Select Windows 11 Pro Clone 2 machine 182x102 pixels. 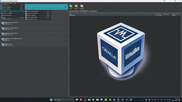[x=34, y=29]
